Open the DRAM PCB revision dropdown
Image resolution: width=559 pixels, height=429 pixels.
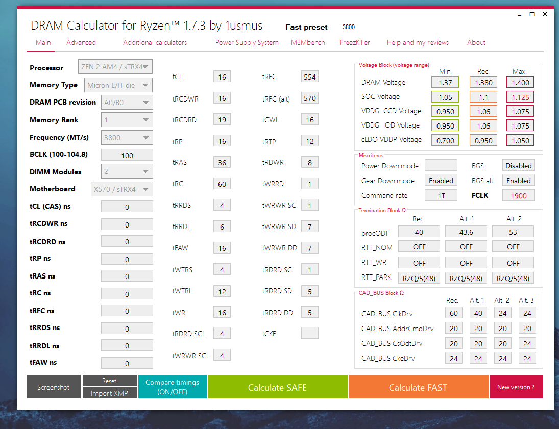tap(127, 102)
